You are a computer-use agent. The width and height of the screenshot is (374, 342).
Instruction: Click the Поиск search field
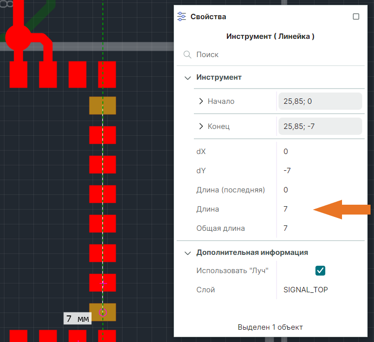tap(276, 55)
